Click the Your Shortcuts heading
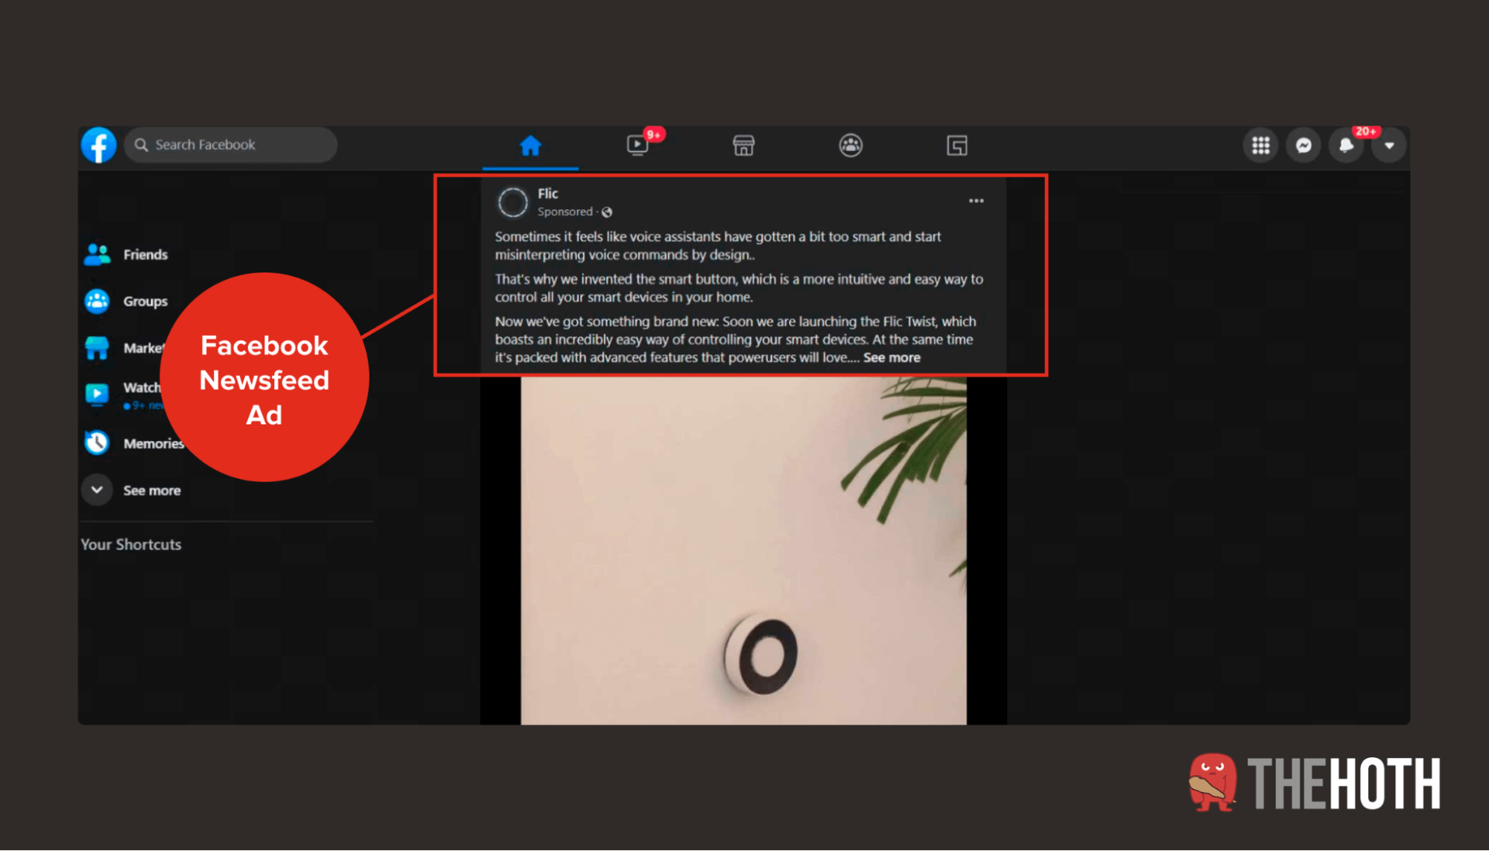The height and width of the screenshot is (851, 1489). [131, 545]
